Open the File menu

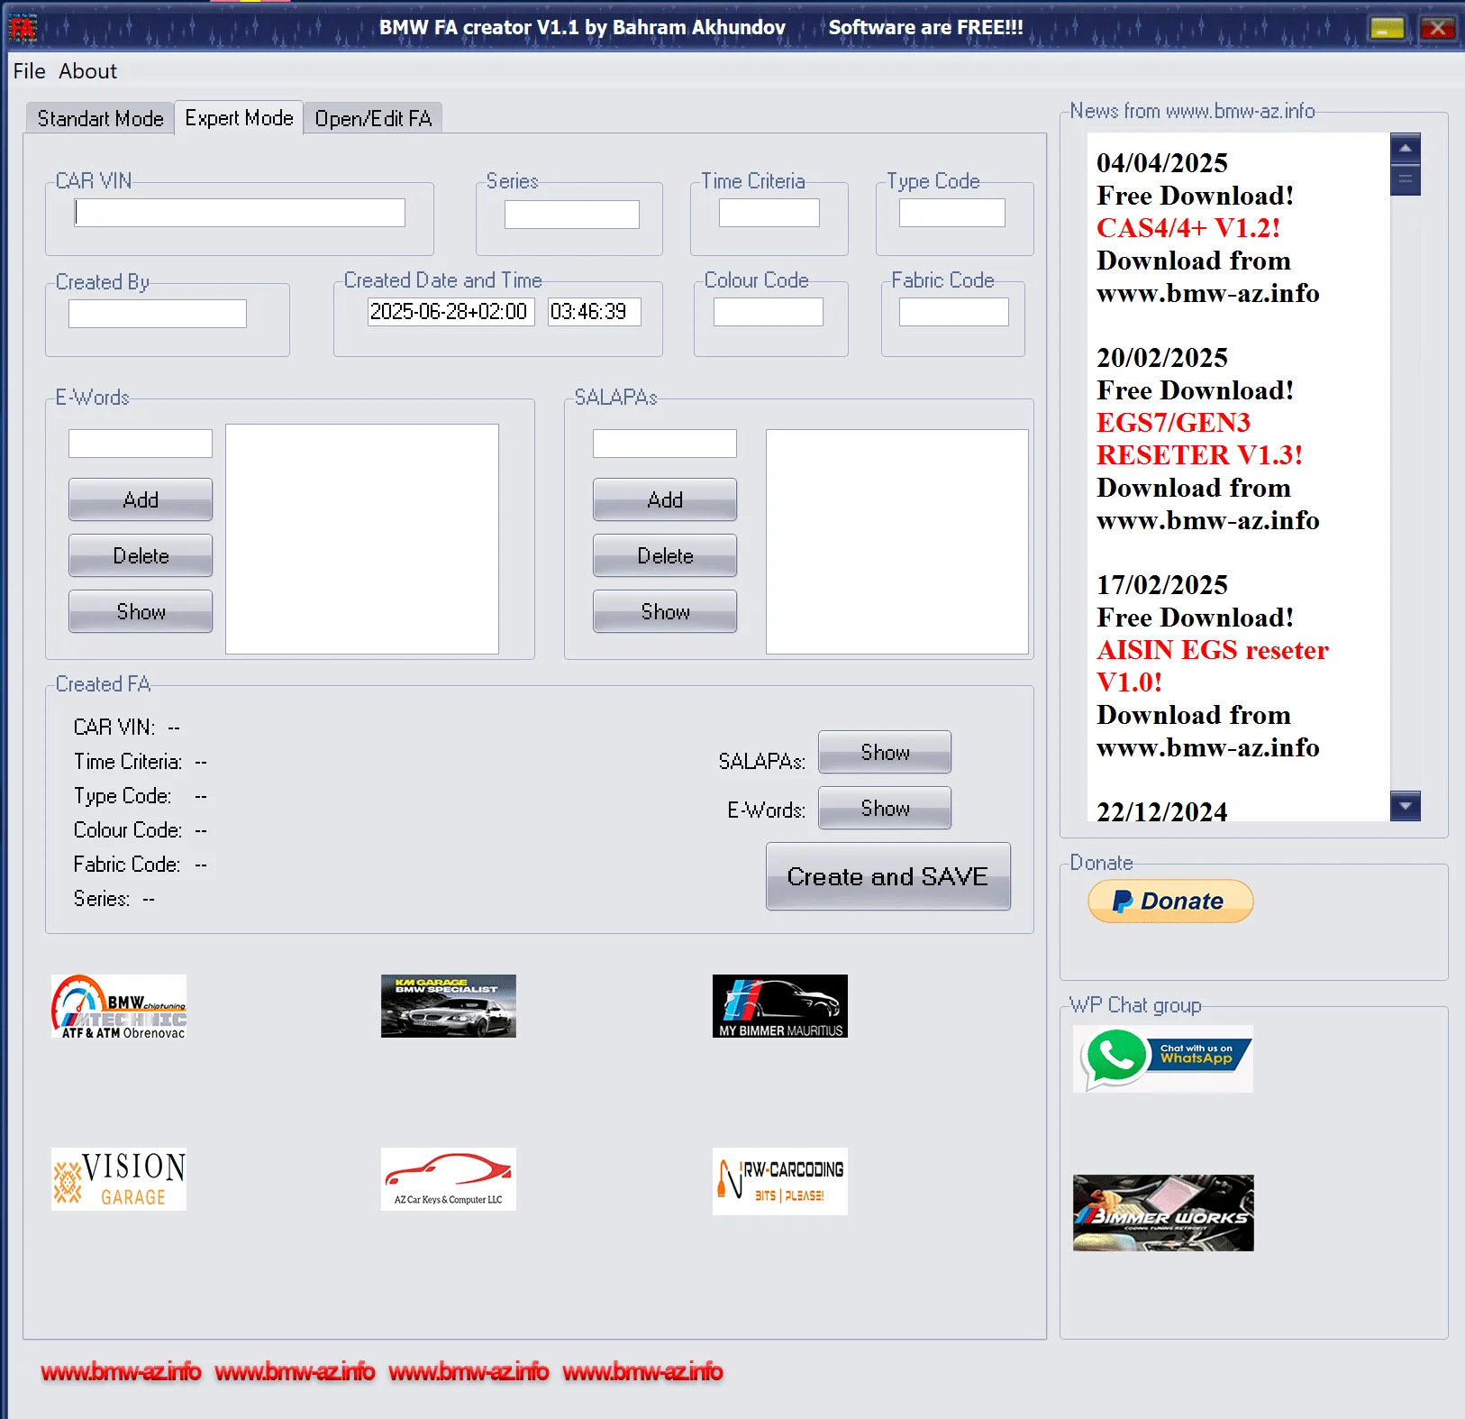[29, 71]
